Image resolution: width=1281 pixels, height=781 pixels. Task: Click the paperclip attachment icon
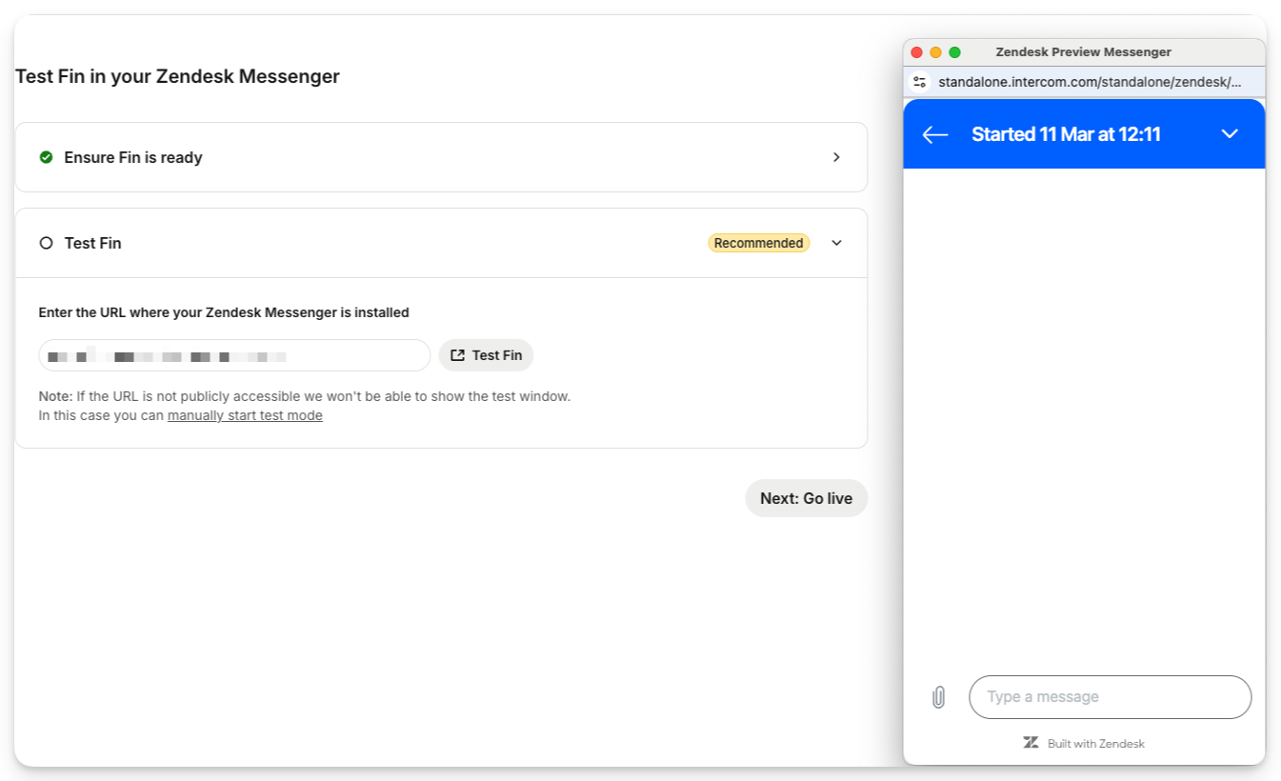pyautogui.click(x=938, y=697)
